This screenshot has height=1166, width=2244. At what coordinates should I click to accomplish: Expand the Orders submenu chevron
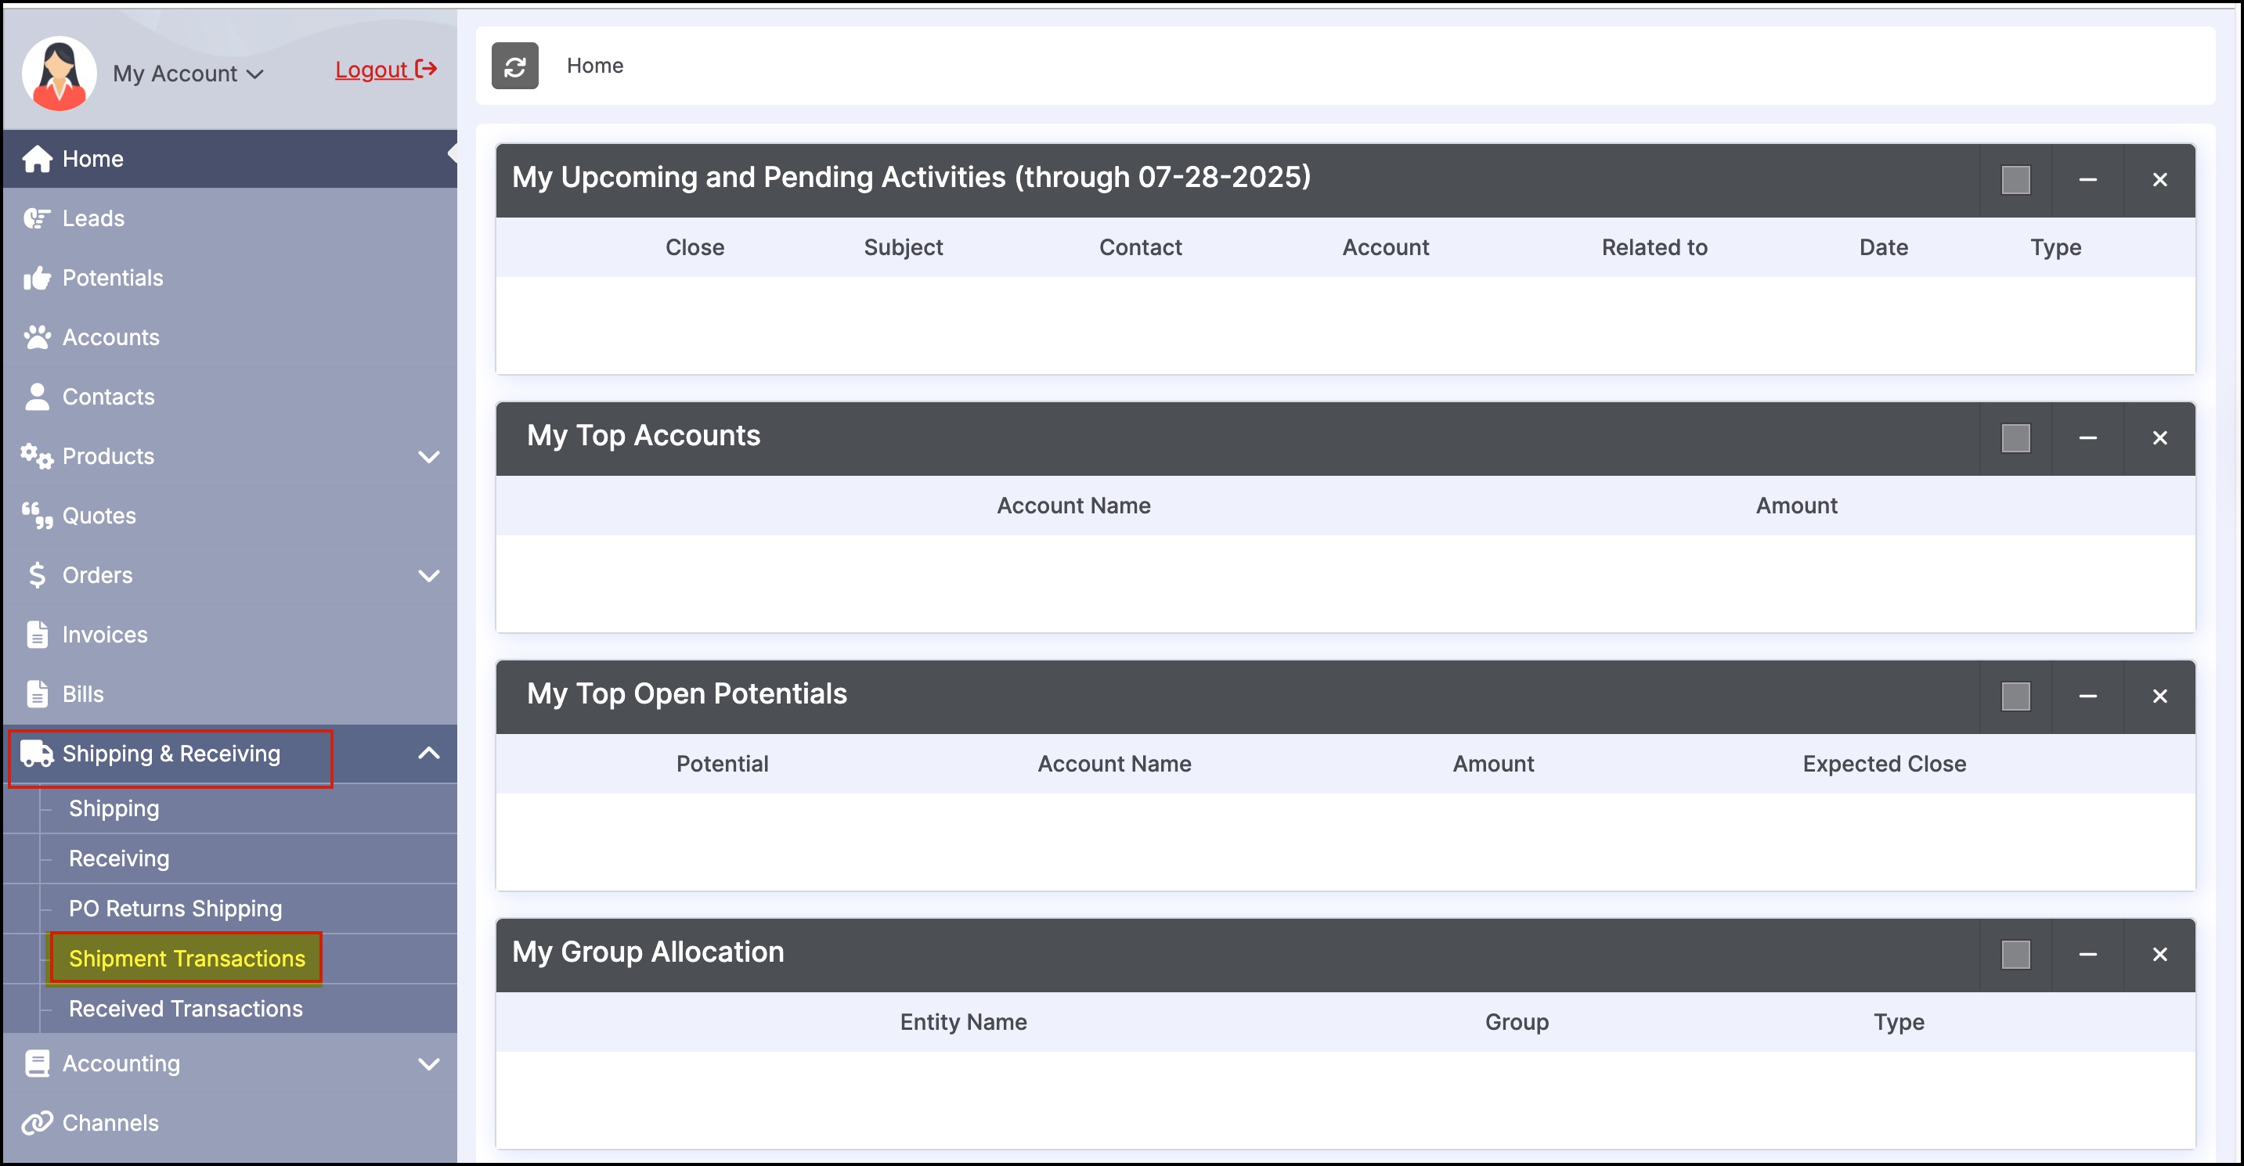point(428,576)
